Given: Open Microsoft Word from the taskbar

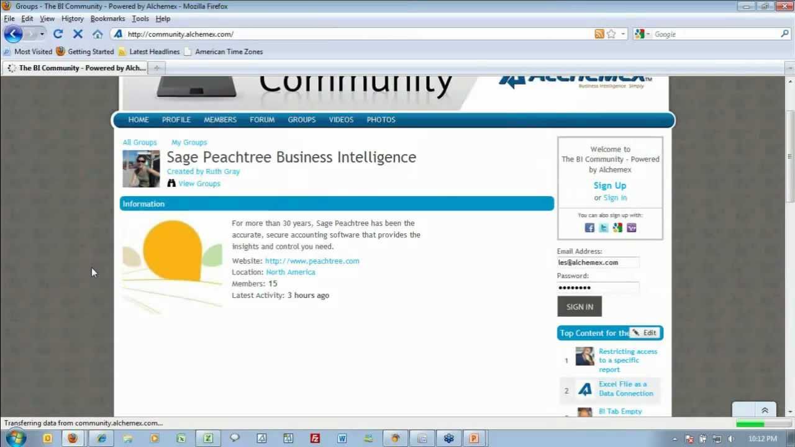Looking at the screenshot, I should (x=342, y=438).
